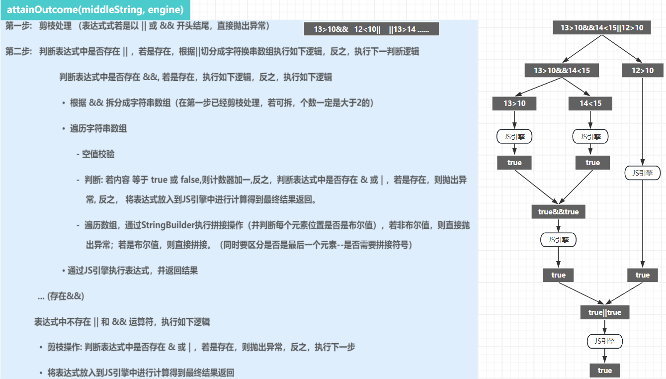Select the final true node at the chart's end

605,370
